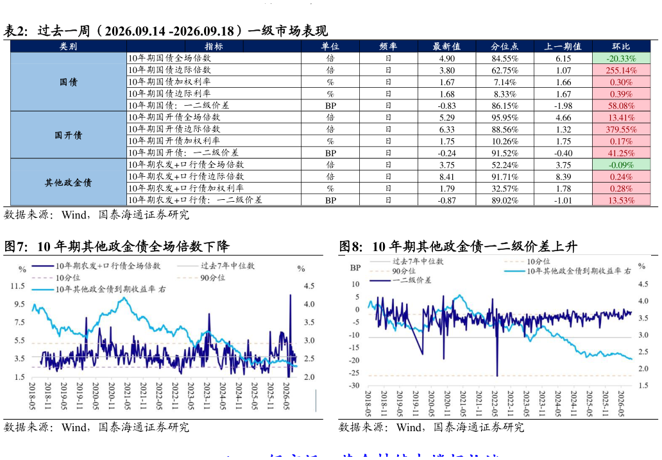Select the "13.53%" change cell
Image resolution: width=662 pixels, height=460 pixels.
tap(621, 200)
